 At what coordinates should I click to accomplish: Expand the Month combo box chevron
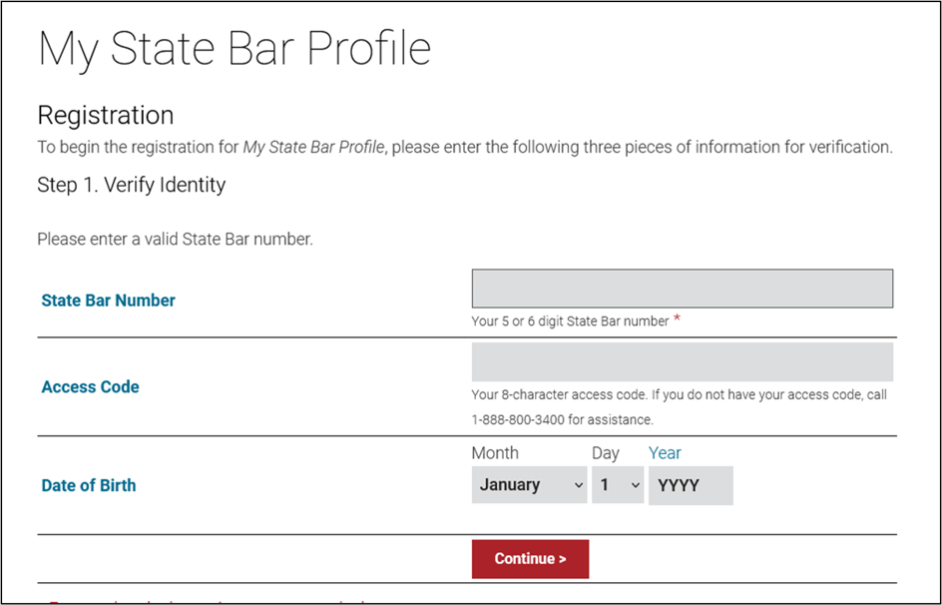point(577,485)
